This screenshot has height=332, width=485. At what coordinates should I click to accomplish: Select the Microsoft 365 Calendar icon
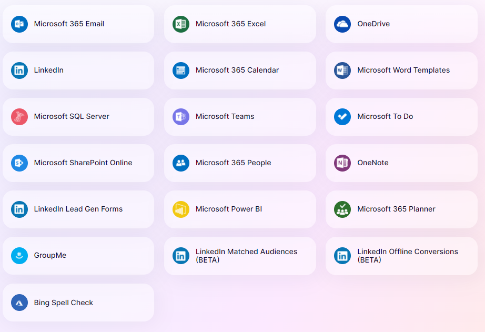click(180, 70)
